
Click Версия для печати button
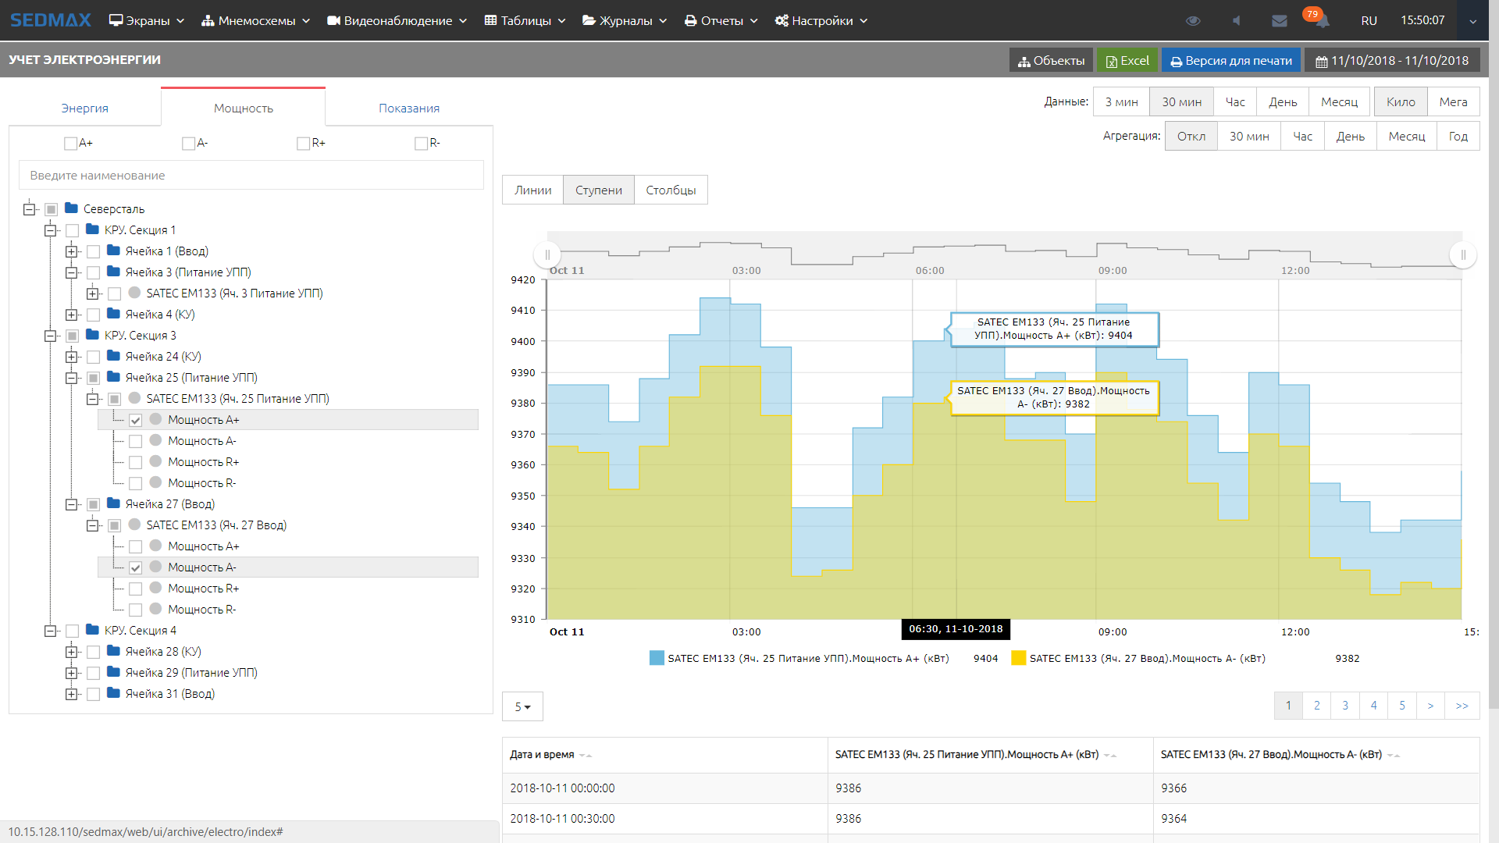click(1230, 61)
